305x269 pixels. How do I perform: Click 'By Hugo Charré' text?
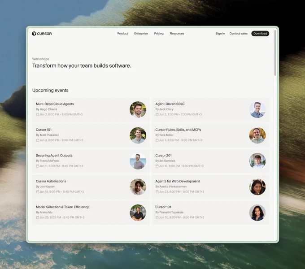(x=47, y=109)
